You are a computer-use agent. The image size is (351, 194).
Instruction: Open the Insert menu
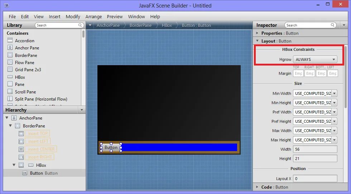click(x=54, y=16)
